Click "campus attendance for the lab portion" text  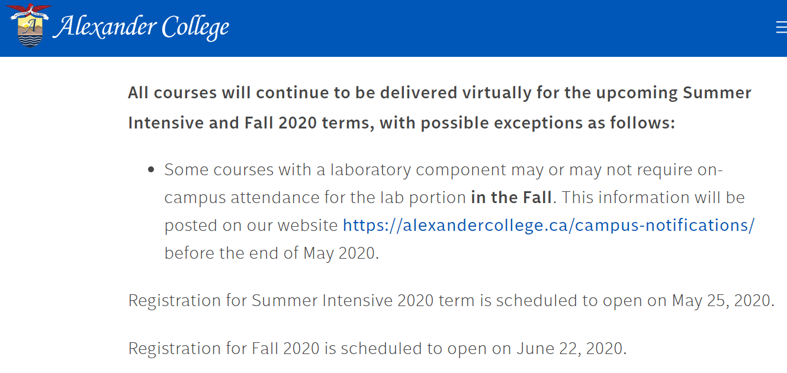tap(315, 197)
